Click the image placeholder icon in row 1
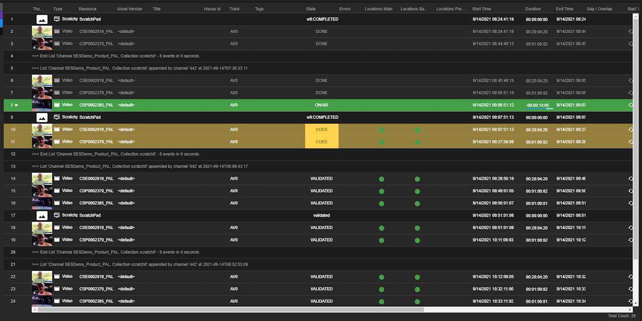 click(42, 19)
